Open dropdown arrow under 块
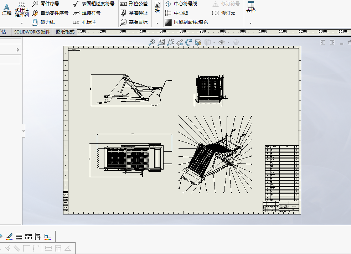The image size is (351, 254). tap(158, 23)
